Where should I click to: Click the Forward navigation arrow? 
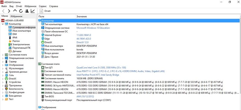(9, 11)
